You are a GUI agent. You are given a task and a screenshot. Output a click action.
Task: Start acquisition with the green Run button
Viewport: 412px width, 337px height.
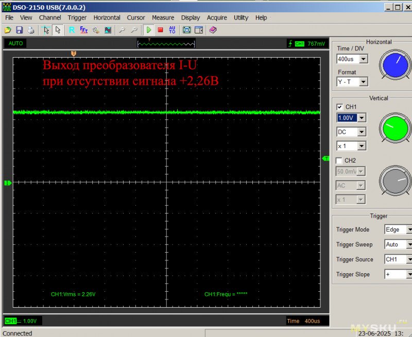click(x=148, y=30)
